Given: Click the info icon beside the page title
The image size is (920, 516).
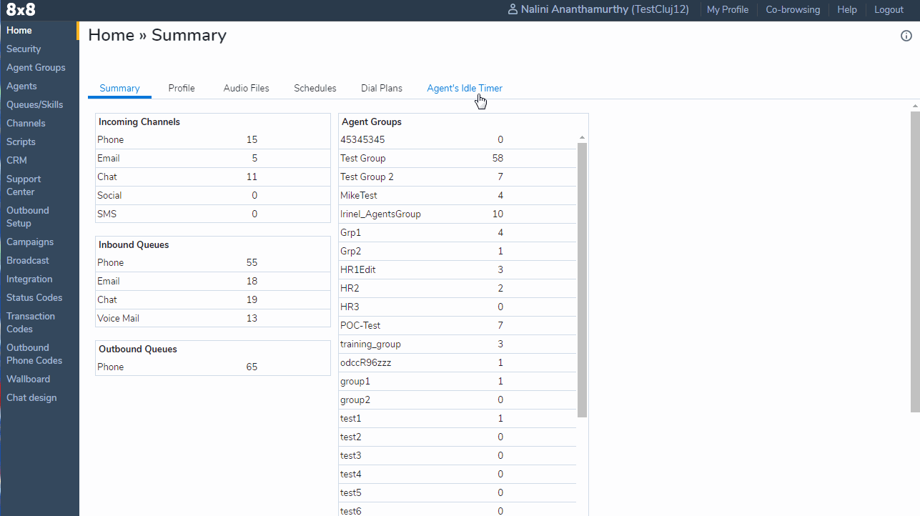Looking at the screenshot, I should click(x=906, y=36).
